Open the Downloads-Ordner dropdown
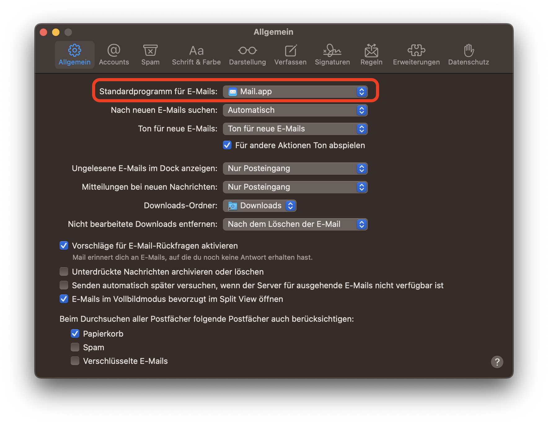The height and width of the screenshot is (424, 548). click(260, 206)
